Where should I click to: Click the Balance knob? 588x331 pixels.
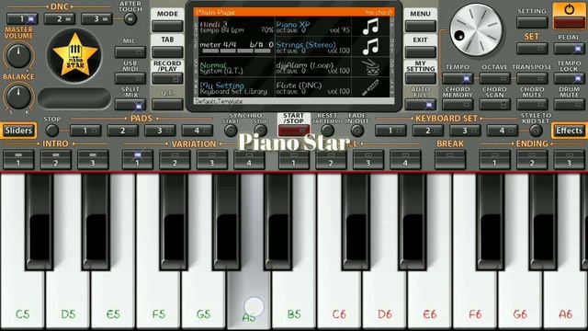point(18,97)
